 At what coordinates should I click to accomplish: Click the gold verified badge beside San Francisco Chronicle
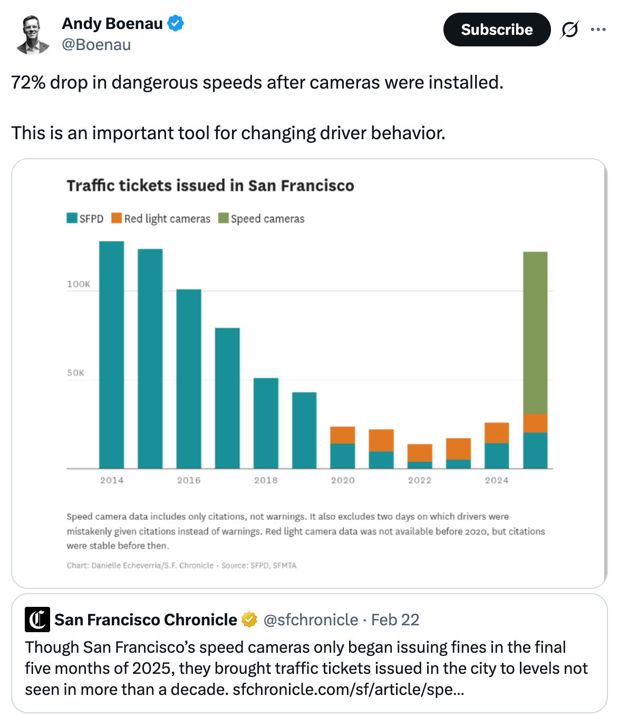coord(248,620)
